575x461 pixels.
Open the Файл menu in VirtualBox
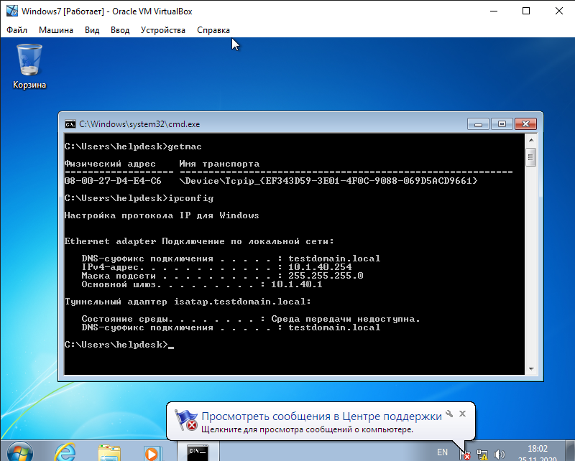point(17,30)
